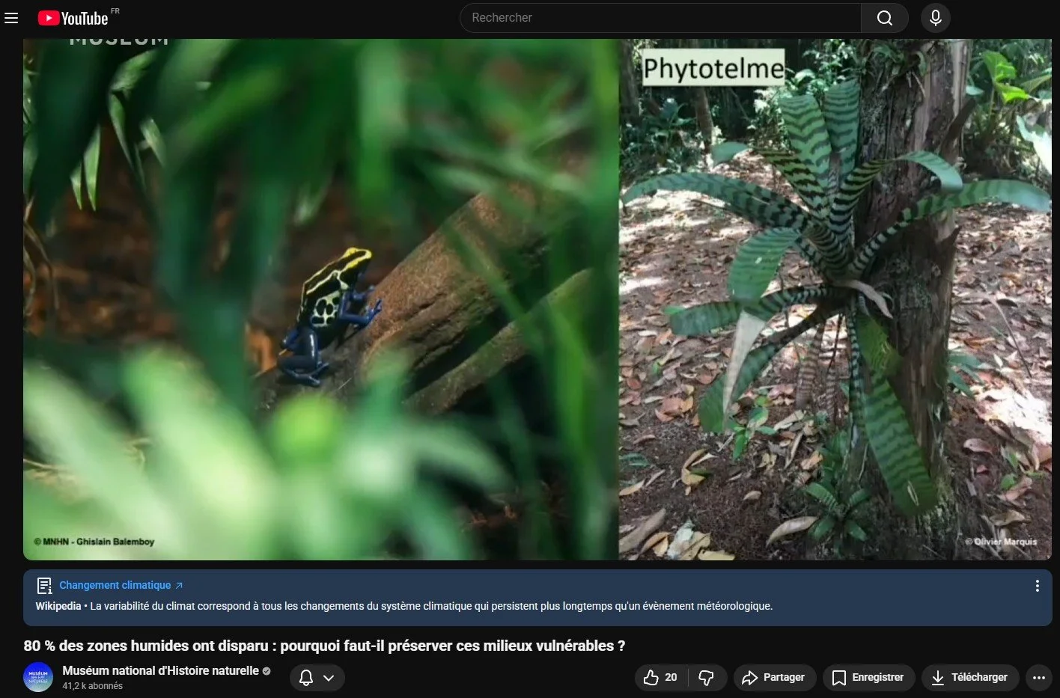
Task: Dislike the video
Action: click(x=707, y=678)
